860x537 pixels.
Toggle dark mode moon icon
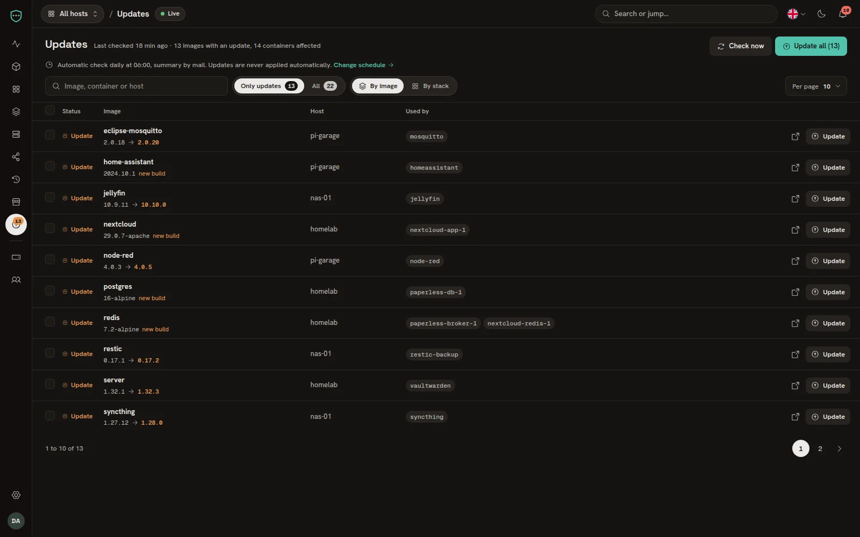[821, 14]
